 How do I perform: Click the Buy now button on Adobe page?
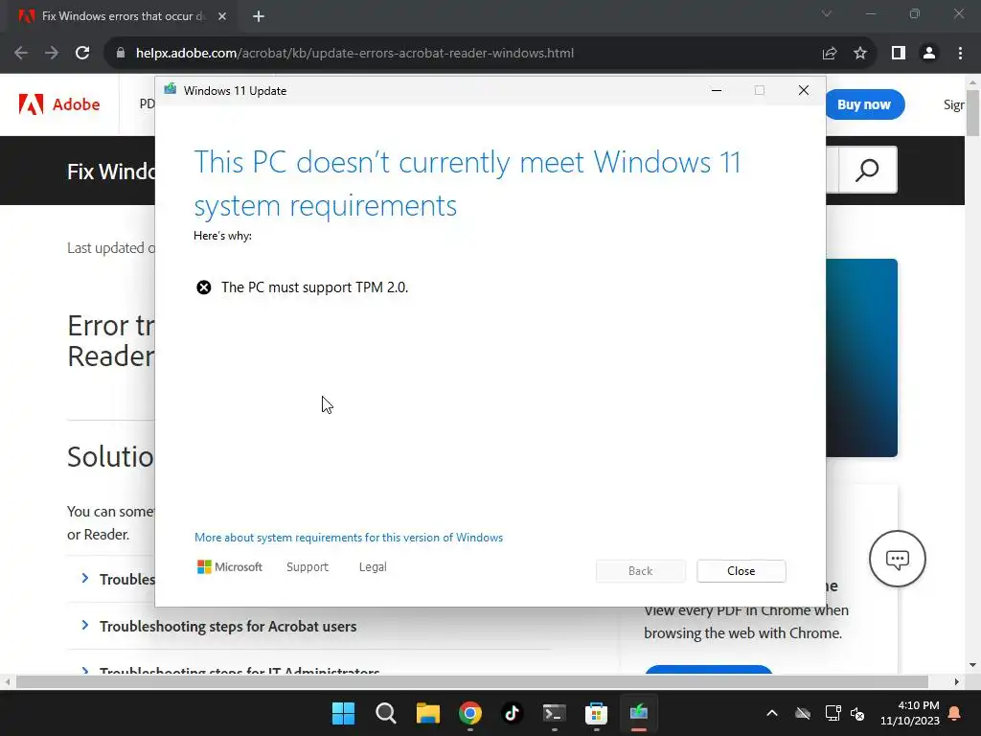pyautogui.click(x=864, y=104)
